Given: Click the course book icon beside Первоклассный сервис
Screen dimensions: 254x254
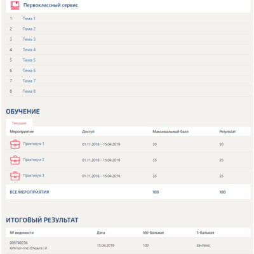Looking at the screenshot, I should pos(15,6).
